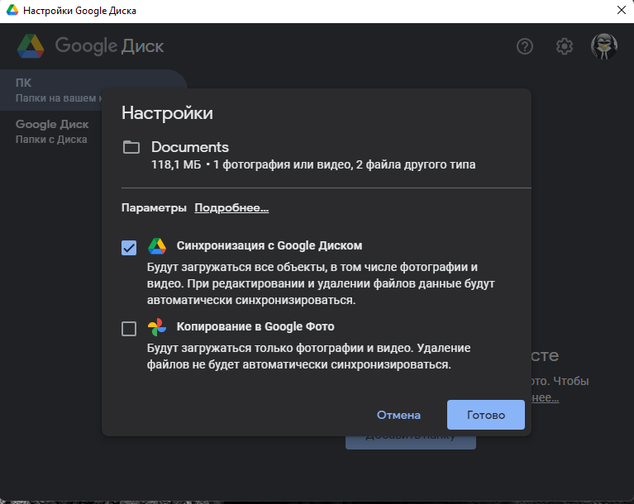Confirm with the Готово button

[x=485, y=415]
